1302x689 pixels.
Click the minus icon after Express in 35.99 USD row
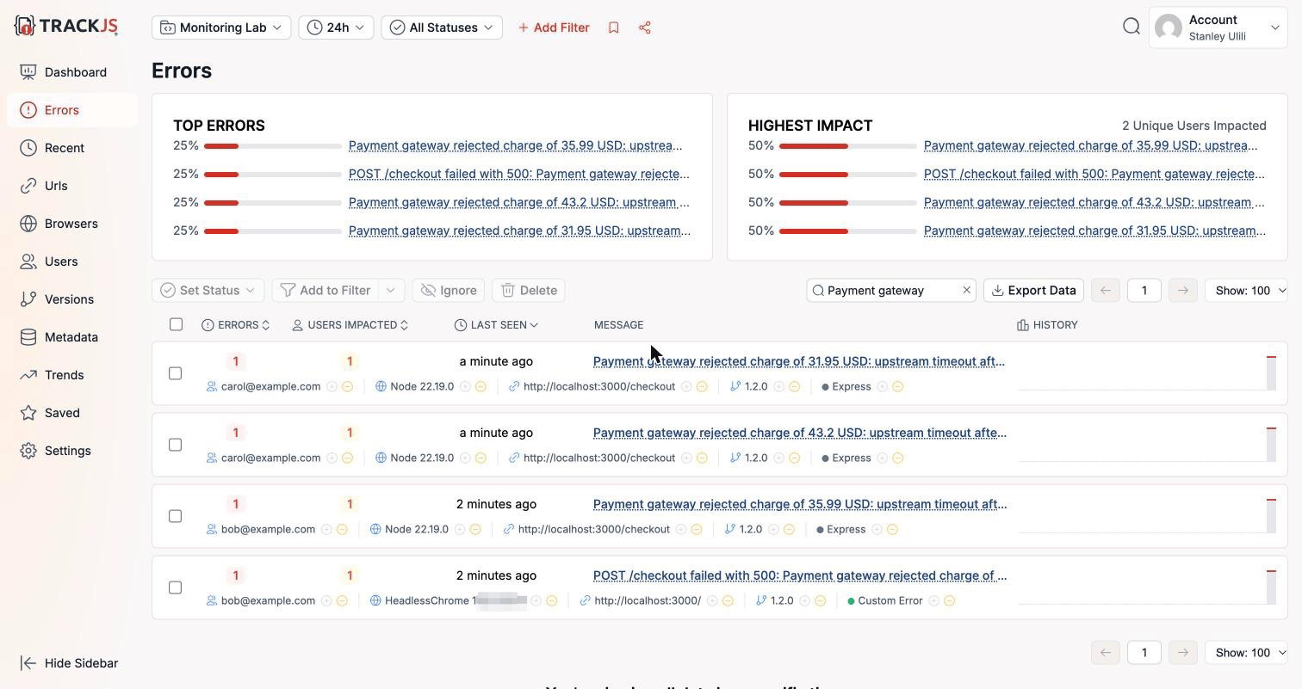pos(892,530)
